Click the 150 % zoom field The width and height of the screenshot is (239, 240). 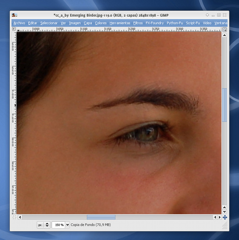coord(58,225)
